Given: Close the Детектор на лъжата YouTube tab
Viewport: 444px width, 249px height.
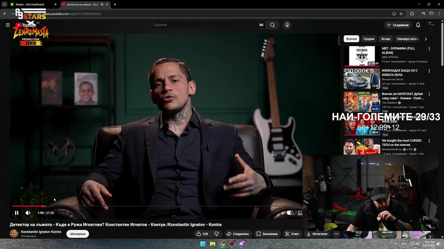Looking at the screenshot, I should point(107,4).
